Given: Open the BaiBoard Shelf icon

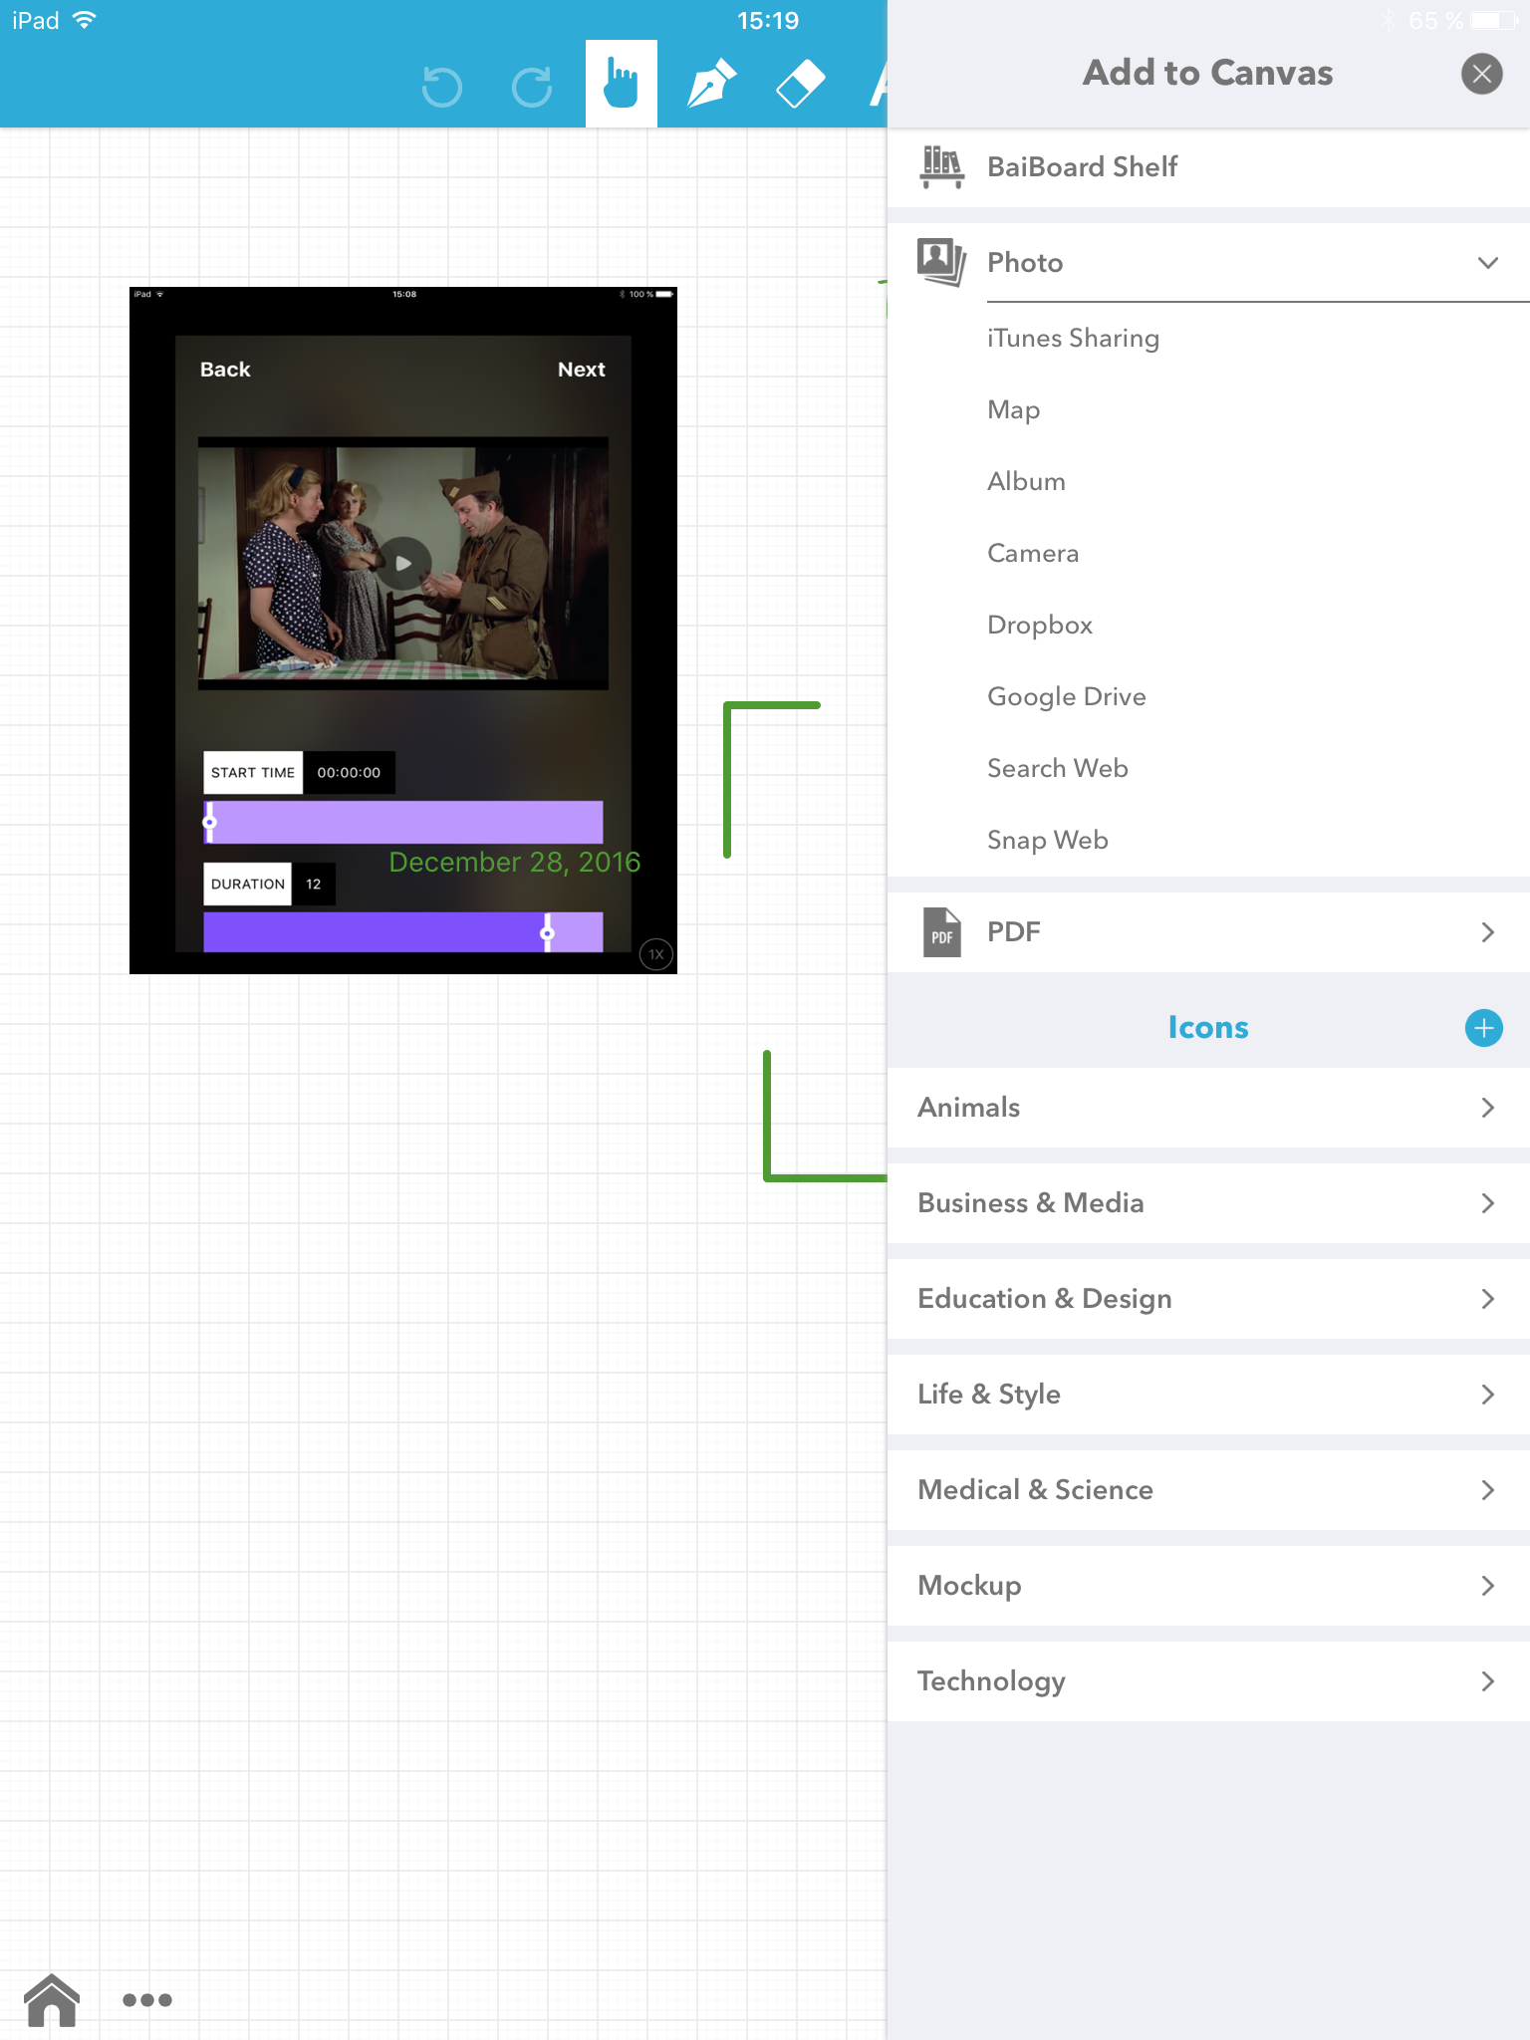Looking at the screenshot, I should click(x=941, y=166).
